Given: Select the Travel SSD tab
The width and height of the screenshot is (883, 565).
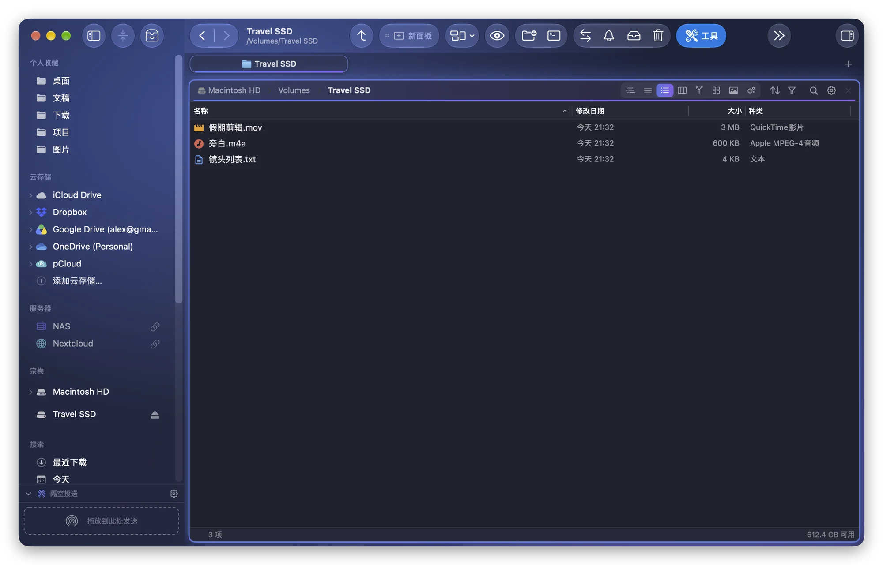Looking at the screenshot, I should (x=269, y=64).
